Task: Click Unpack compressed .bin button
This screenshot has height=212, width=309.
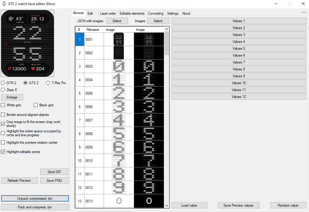Action: [35, 199]
